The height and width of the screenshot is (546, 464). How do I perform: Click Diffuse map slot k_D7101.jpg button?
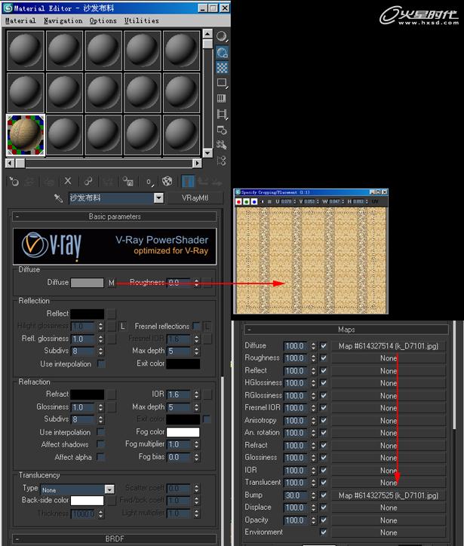coord(389,346)
